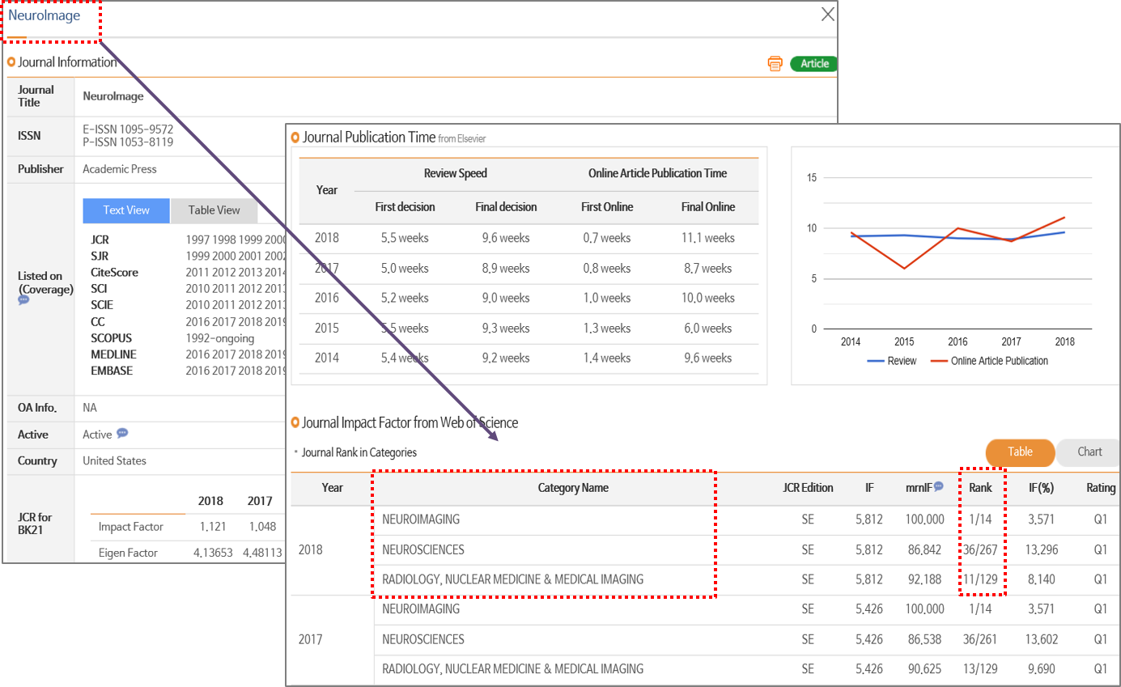Image resolution: width=1121 pixels, height=687 pixels.
Task: Switch coverage to Table View
Action: pyautogui.click(x=214, y=210)
